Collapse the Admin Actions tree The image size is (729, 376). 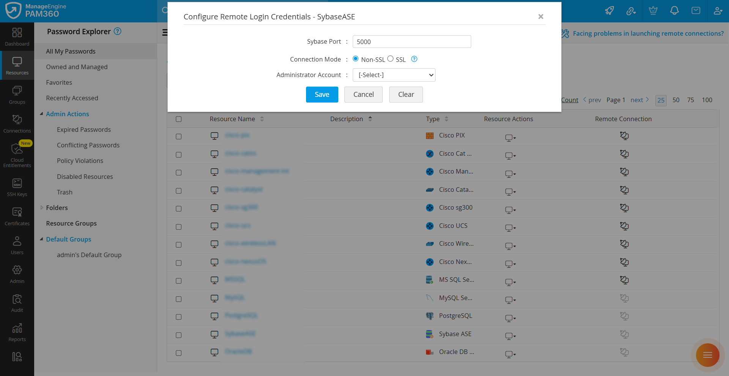41,114
